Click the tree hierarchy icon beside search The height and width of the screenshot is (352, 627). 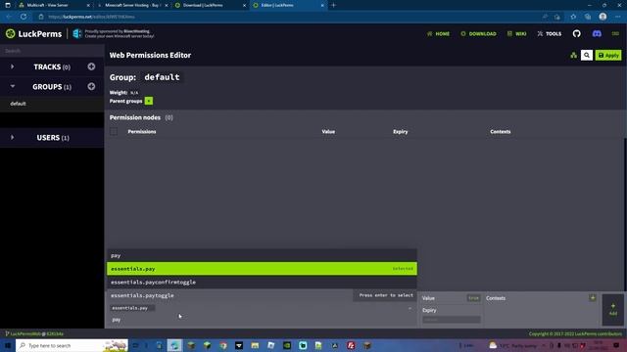(x=573, y=56)
